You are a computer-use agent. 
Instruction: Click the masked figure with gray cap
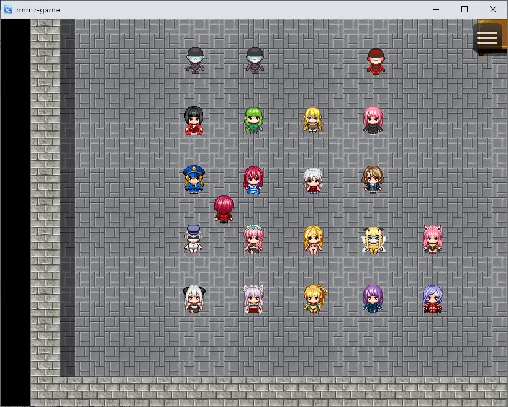pyautogui.click(x=194, y=239)
